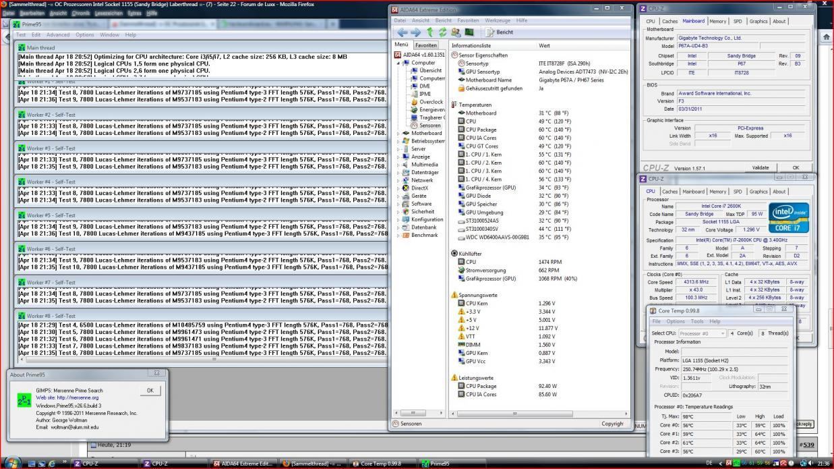Select DMI in the AIDA64 tree
834x469 pixels.
tap(424, 86)
